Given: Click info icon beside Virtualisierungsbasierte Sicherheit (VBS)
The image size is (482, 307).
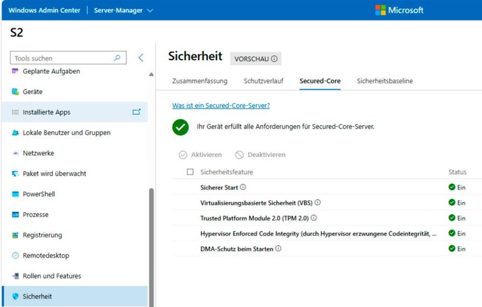Looking at the screenshot, I should click(x=318, y=202).
